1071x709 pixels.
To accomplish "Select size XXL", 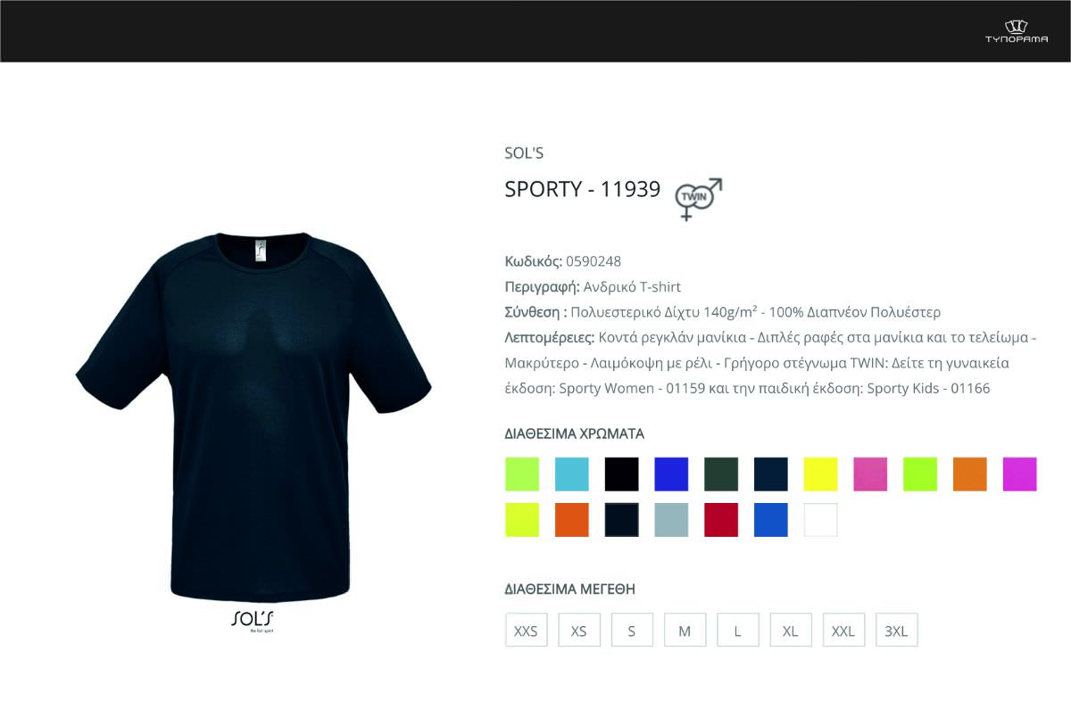I will coord(843,631).
